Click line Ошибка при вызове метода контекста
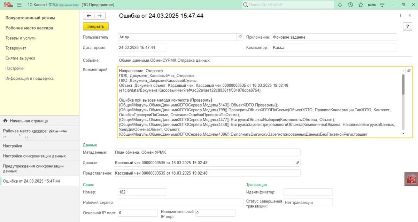Screen dimensions: 418x222 pyautogui.click(x=165, y=100)
